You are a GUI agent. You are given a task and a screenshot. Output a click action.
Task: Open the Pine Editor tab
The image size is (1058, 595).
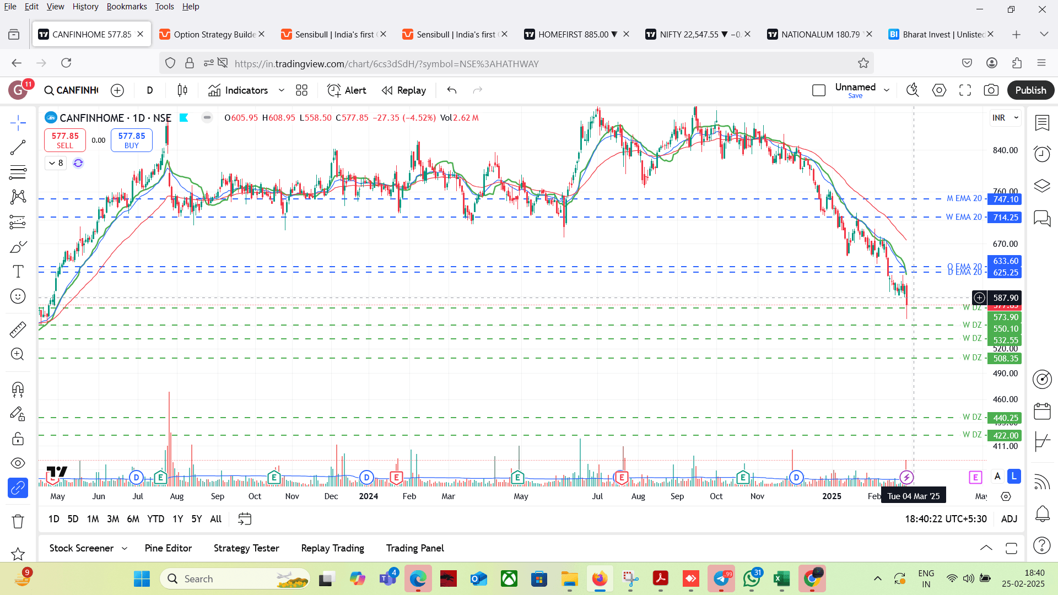tap(168, 548)
